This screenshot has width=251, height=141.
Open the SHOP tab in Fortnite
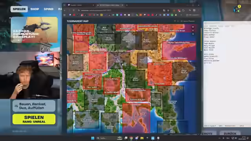(x=35, y=9)
